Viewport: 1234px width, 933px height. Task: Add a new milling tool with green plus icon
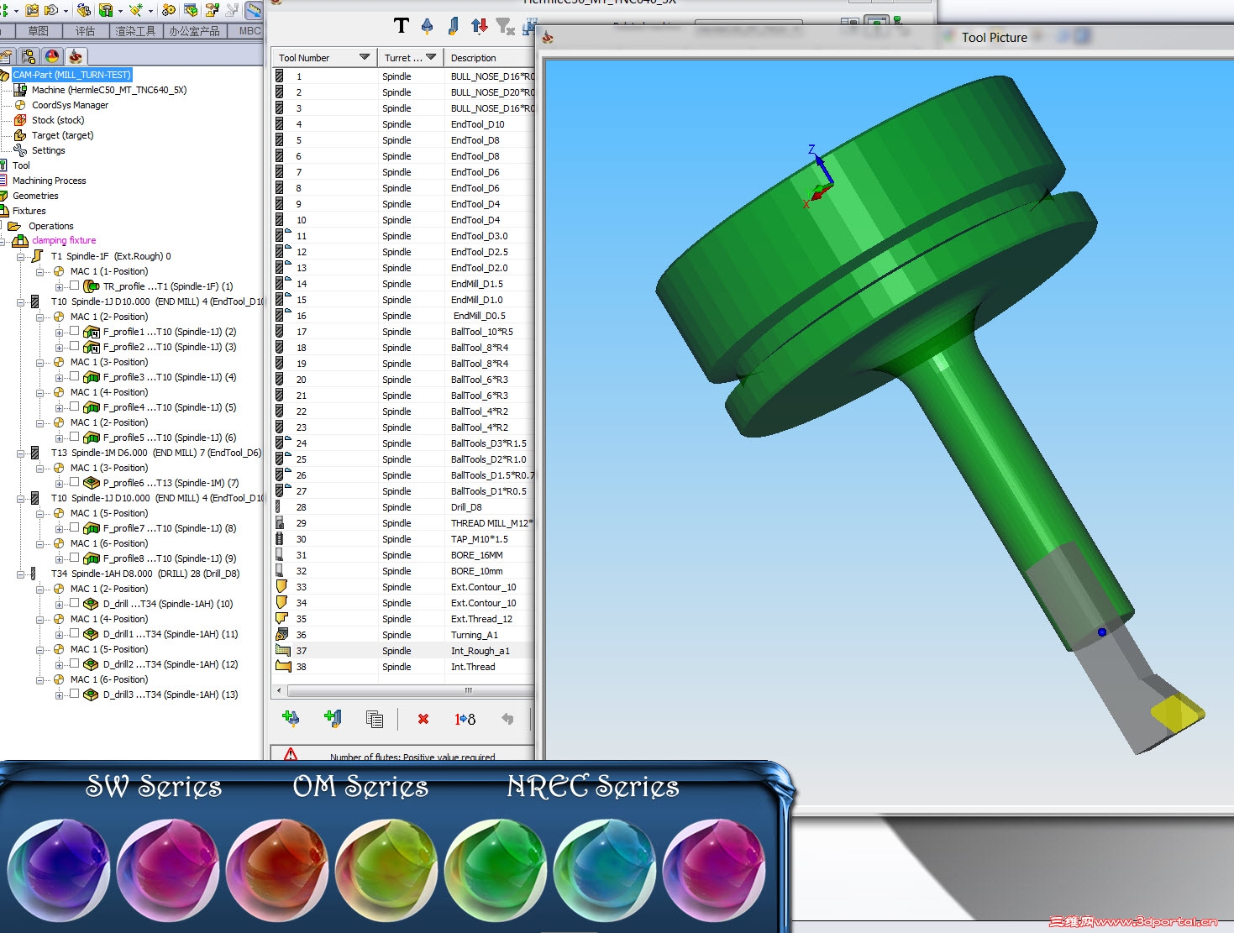coord(291,719)
